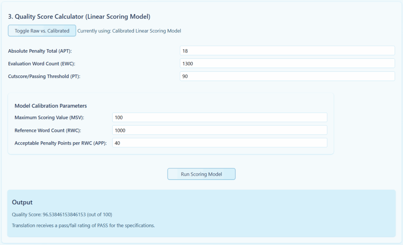Click the pass/fail rating result line
This screenshot has height=245, width=403.
coord(83,226)
